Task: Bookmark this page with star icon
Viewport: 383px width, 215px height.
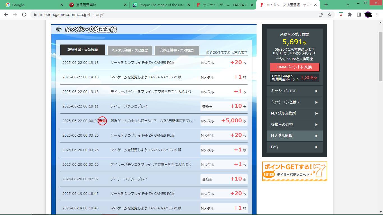Action: pyautogui.click(x=330, y=15)
